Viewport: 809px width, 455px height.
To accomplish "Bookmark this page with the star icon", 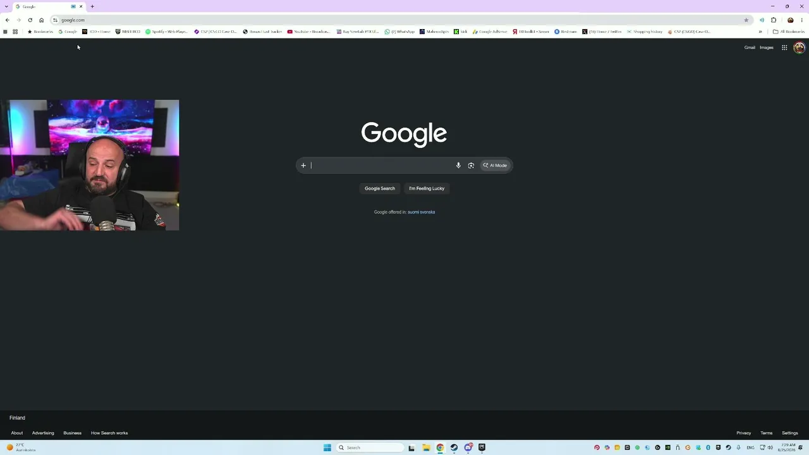I will click(x=746, y=20).
